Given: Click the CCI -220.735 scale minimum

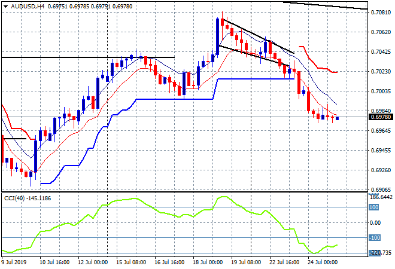Looking at the screenshot, I should point(381,253).
